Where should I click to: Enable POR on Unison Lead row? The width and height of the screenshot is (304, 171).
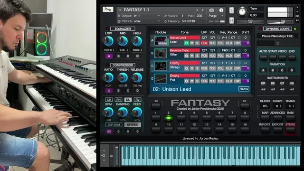[204, 43]
